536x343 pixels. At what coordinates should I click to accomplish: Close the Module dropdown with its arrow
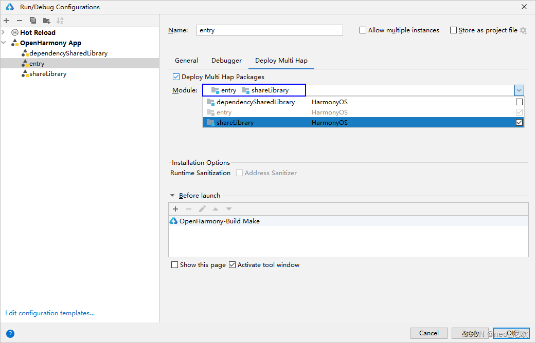pyautogui.click(x=519, y=90)
